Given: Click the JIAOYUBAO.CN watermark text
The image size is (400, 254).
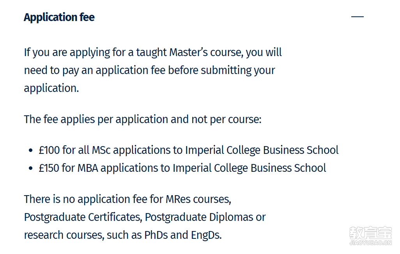Looking at the screenshot, I should [x=370, y=243].
